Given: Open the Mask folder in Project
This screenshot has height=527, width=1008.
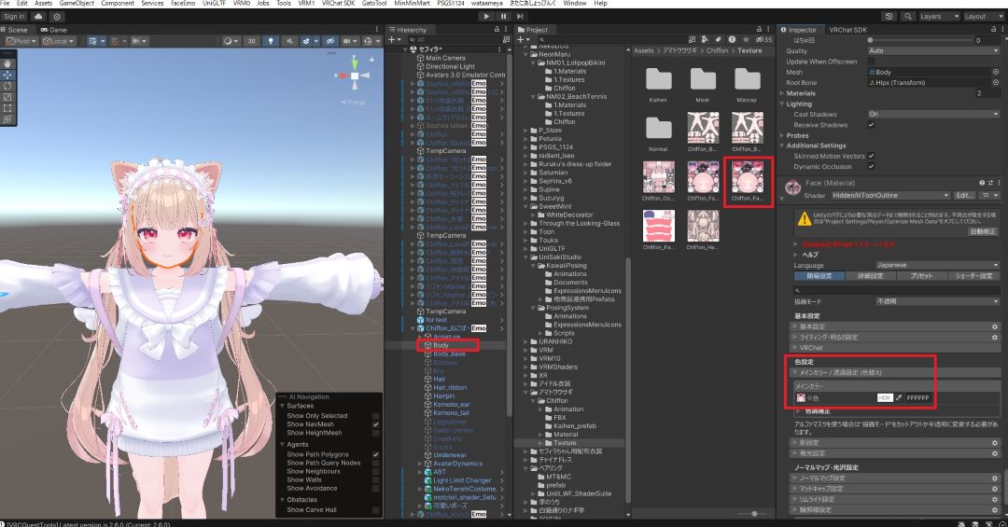Looking at the screenshot, I should point(703,85).
